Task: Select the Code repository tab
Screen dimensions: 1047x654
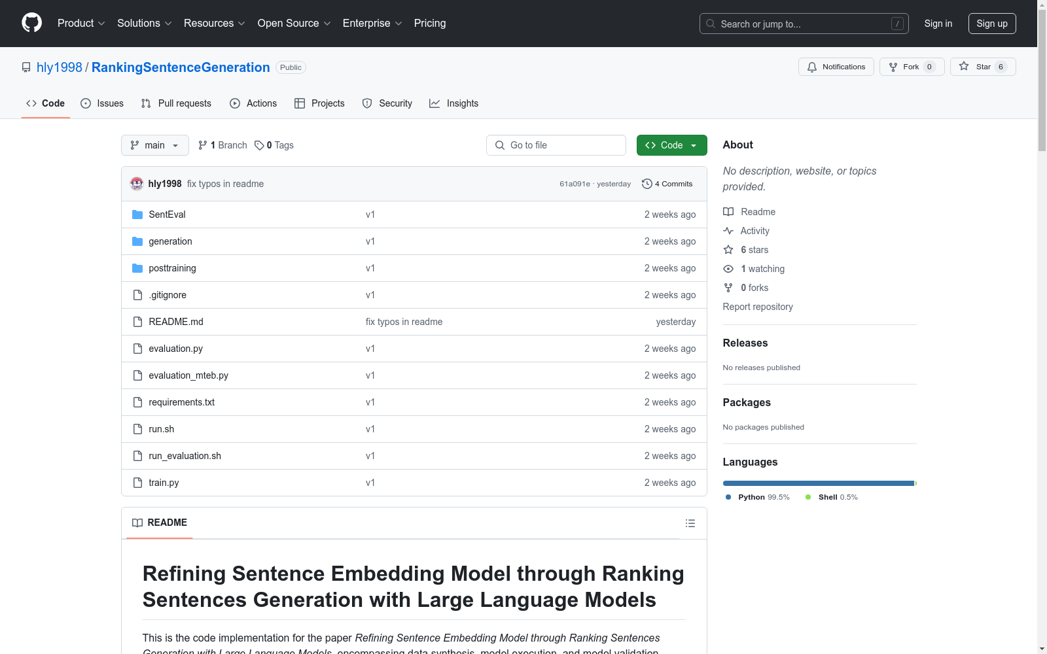Action: click(45, 103)
